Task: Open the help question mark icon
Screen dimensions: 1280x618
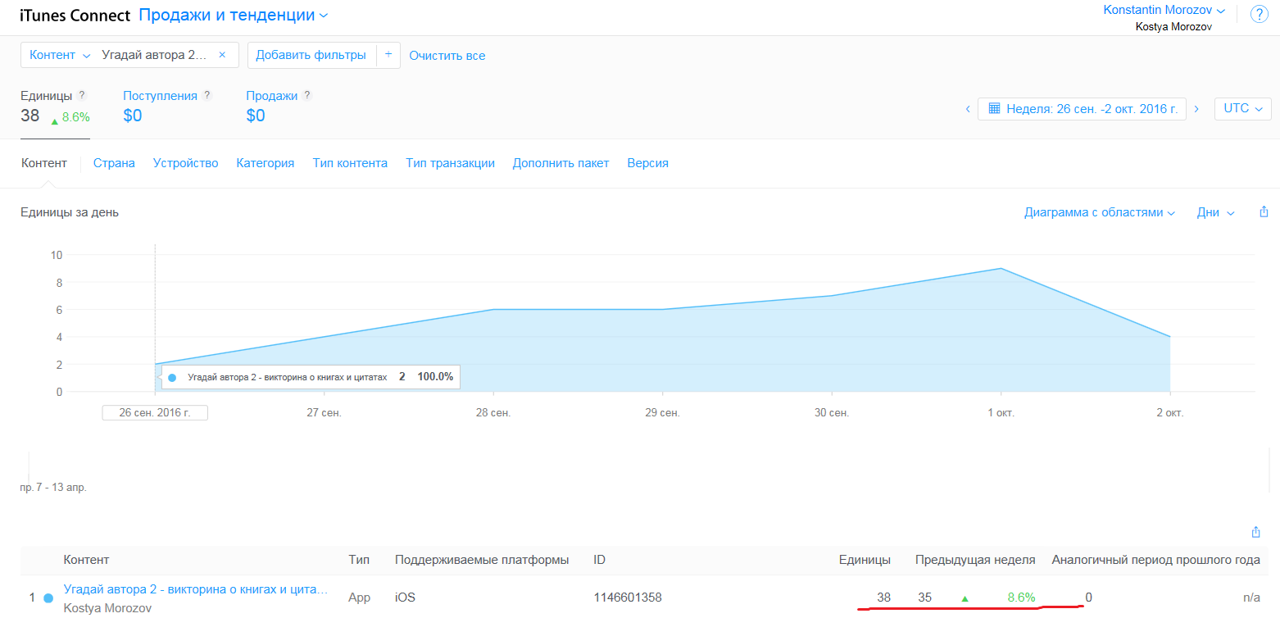Action: click(1259, 14)
